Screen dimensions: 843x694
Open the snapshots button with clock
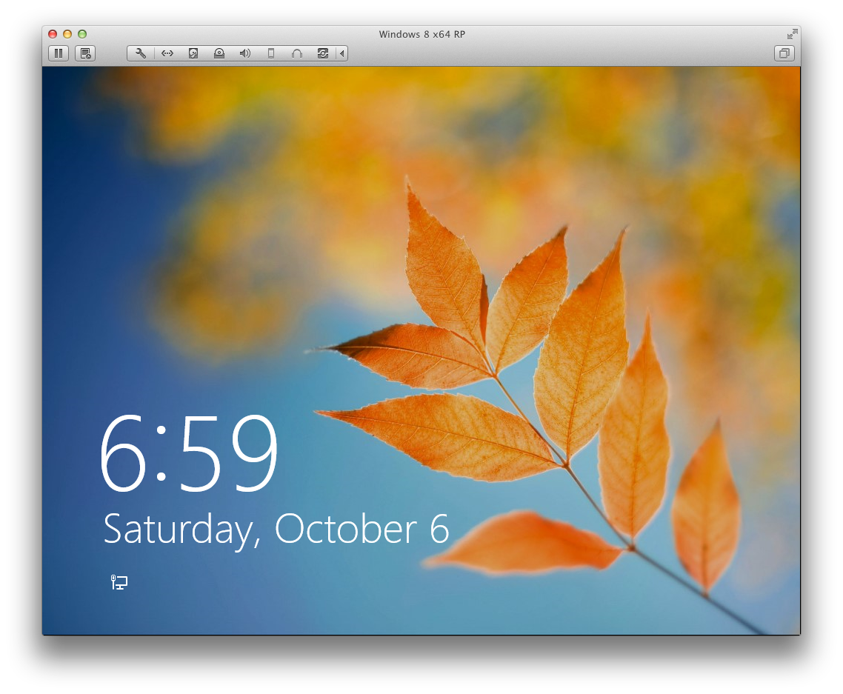[x=85, y=53]
